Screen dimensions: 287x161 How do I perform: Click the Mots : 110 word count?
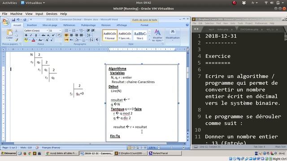pos(26,148)
